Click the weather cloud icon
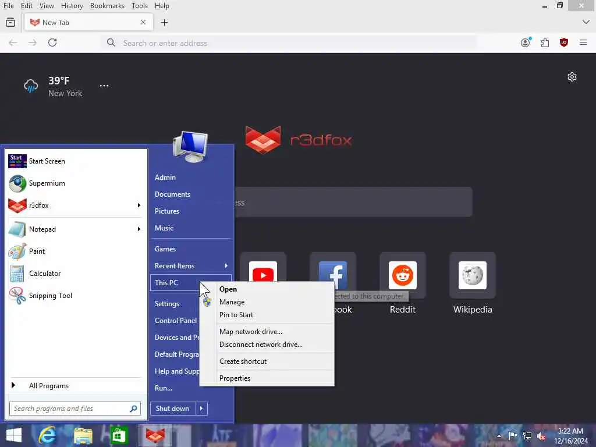This screenshot has width=596, height=447. tap(31, 86)
